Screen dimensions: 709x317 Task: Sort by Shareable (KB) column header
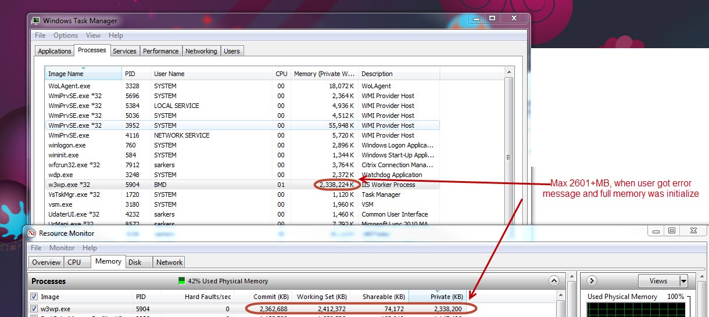coord(379,297)
